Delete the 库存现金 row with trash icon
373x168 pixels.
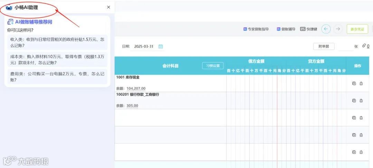(x=361, y=83)
